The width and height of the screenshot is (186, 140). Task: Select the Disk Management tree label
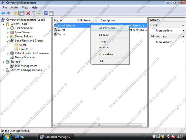(x=26, y=66)
